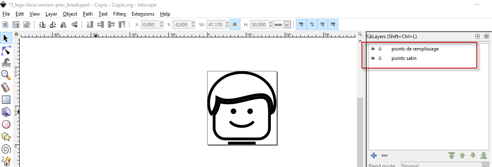Open the Path menu
The image size is (492, 167).
[x=87, y=14]
